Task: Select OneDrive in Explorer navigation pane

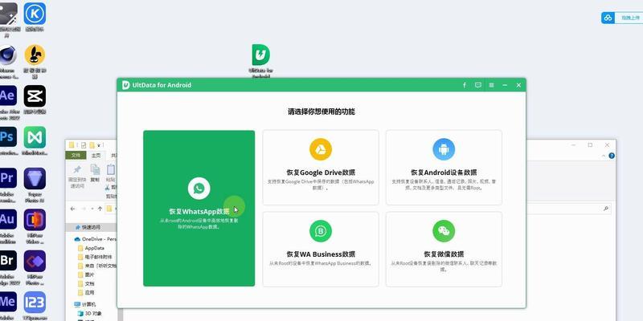Action: (95, 239)
